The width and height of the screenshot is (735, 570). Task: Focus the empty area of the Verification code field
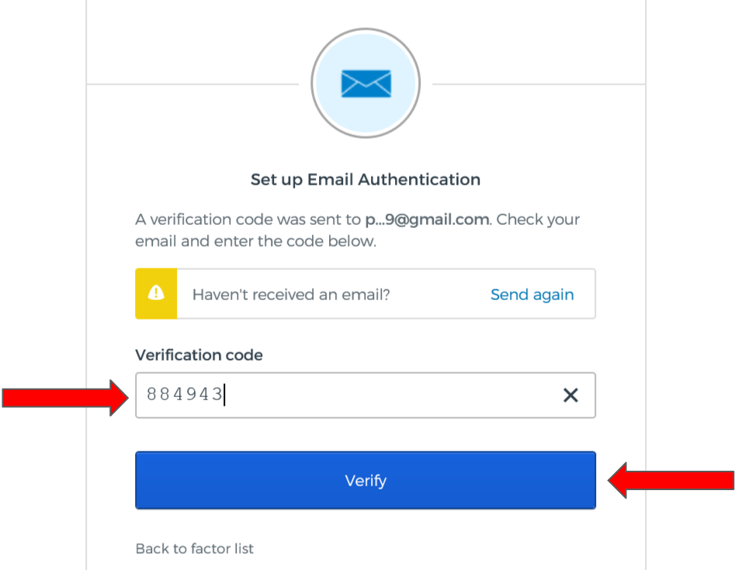pyautogui.click(x=388, y=396)
